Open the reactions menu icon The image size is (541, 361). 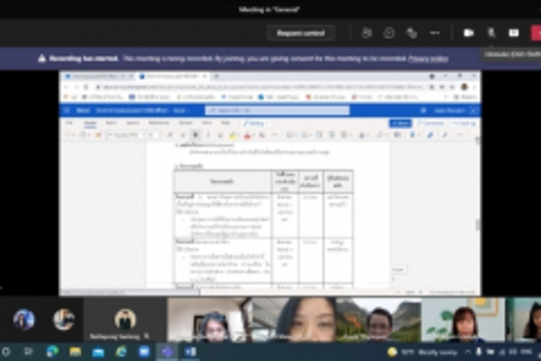click(412, 33)
